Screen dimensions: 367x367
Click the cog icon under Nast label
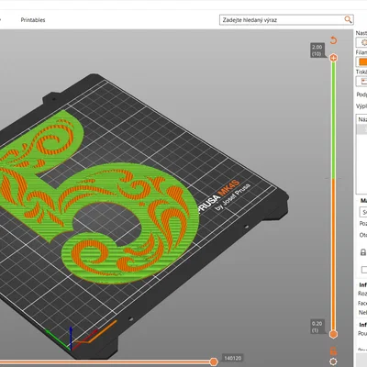tap(363, 42)
